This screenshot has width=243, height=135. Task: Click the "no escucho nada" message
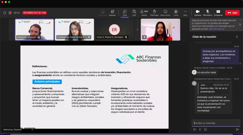tap(207, 72)
